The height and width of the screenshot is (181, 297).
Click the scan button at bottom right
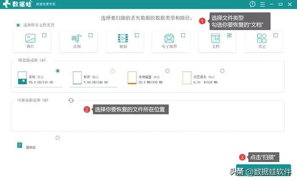coord(264,170)
